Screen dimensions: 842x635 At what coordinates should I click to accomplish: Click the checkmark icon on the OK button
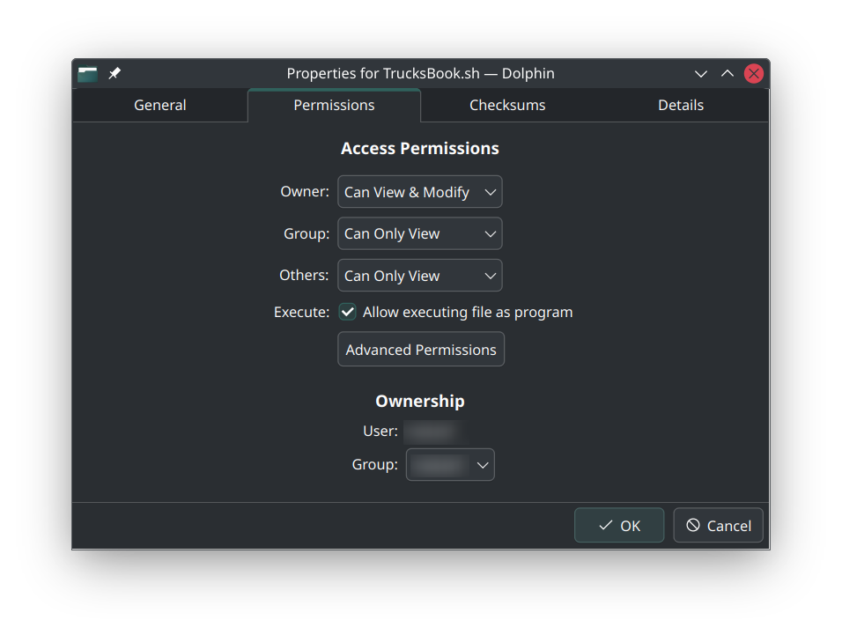pos(605,526)
